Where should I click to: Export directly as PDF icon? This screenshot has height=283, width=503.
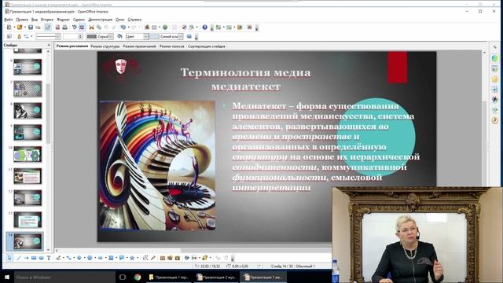pyautogui.click(x=57, y=28)
